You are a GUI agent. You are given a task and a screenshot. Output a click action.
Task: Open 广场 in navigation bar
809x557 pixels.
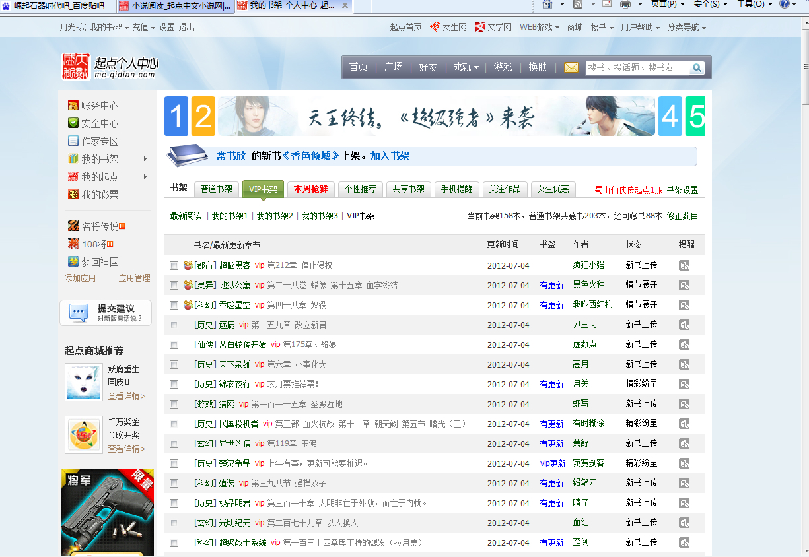click(394, 67)
